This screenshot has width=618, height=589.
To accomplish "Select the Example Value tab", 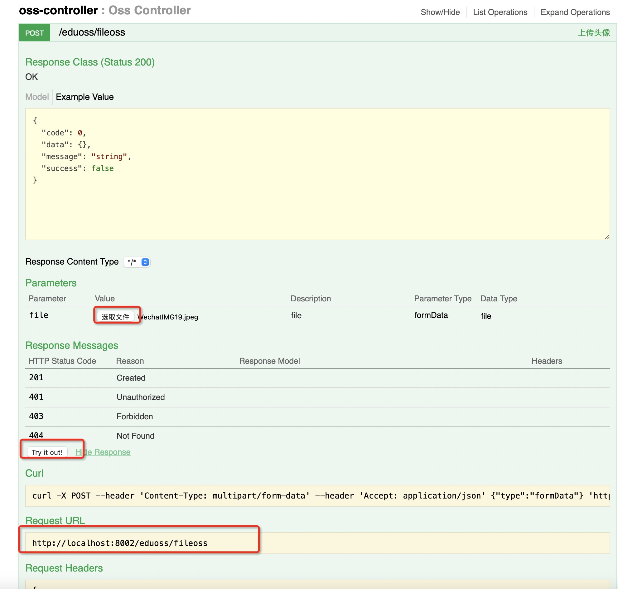I will point(84,97).
